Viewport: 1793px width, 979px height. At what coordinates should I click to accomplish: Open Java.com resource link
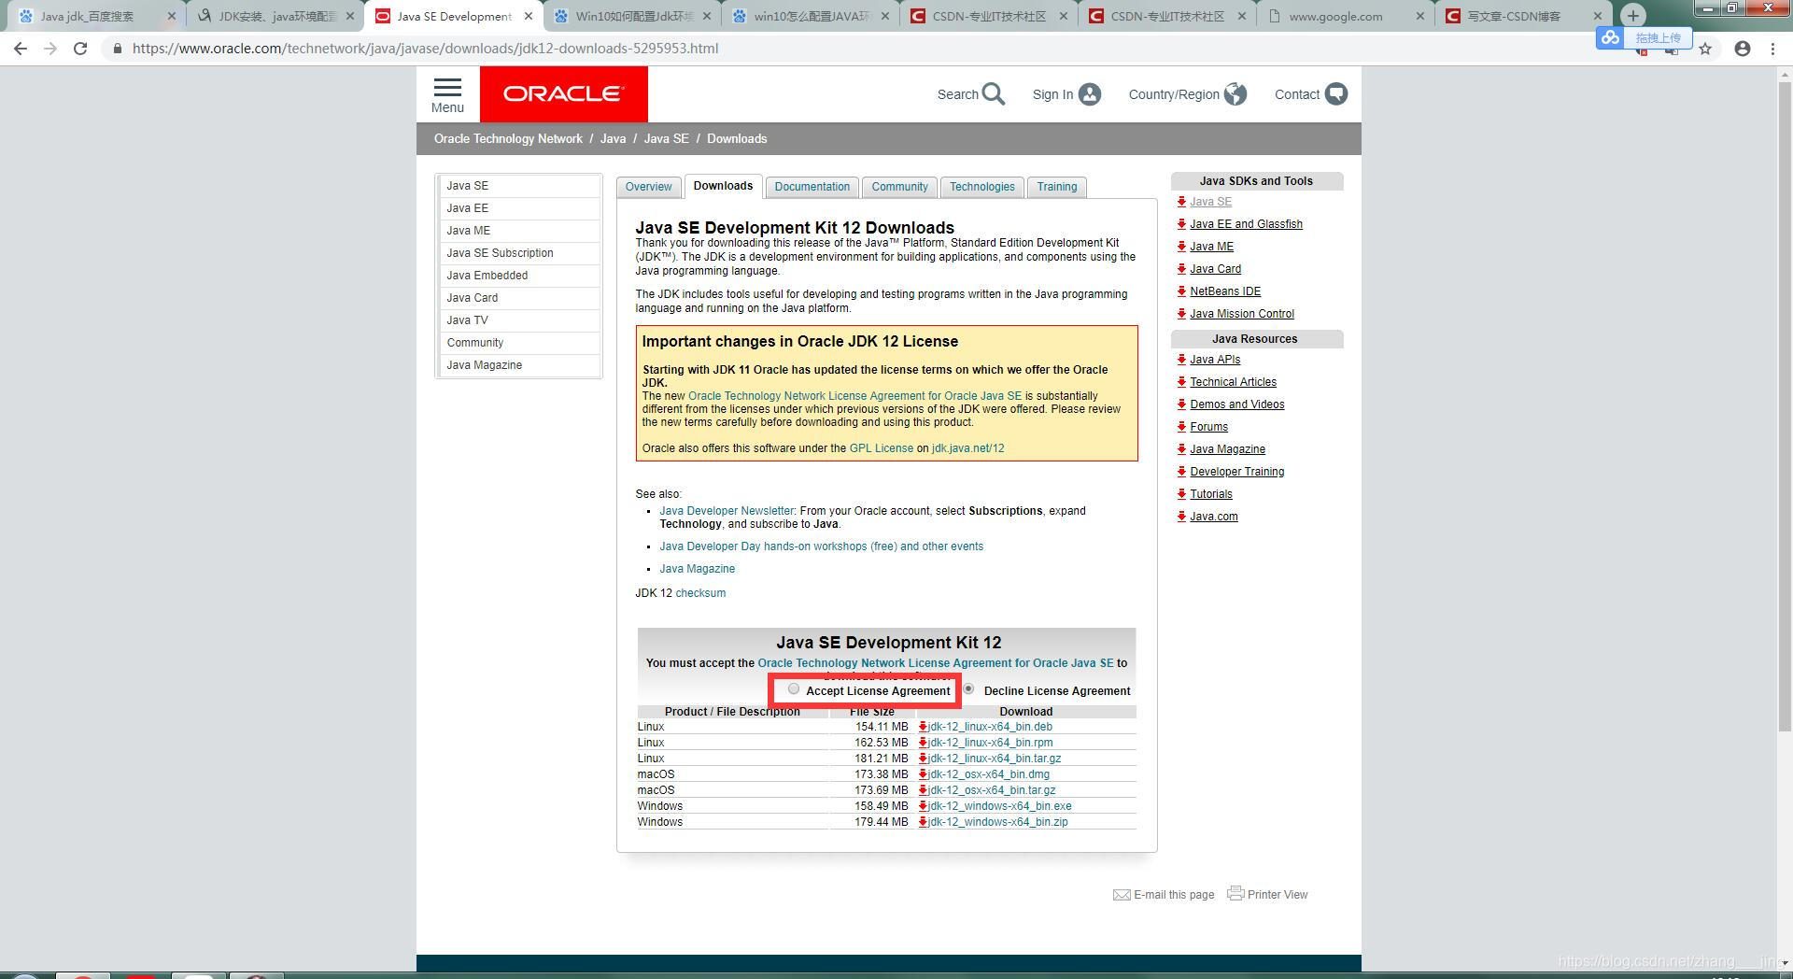pyautogui.click(x=1214, y=517)
